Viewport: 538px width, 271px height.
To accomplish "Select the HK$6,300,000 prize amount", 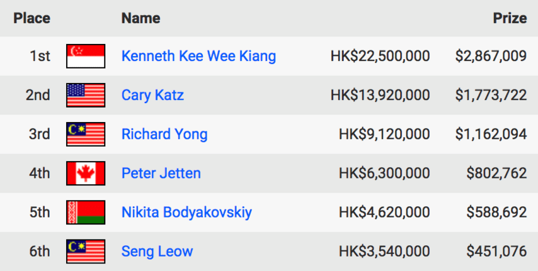I will click(x=384, y=174).
